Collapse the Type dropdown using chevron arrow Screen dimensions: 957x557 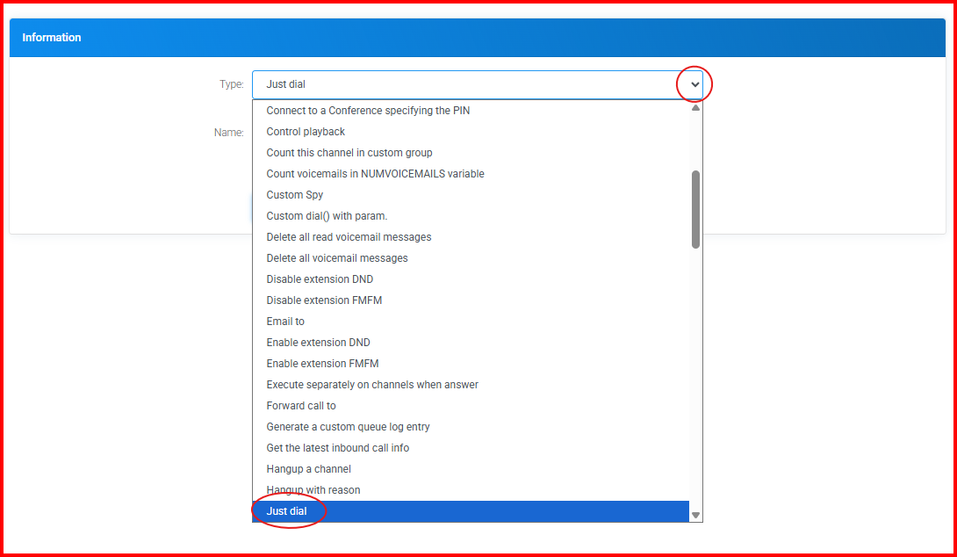694,84
